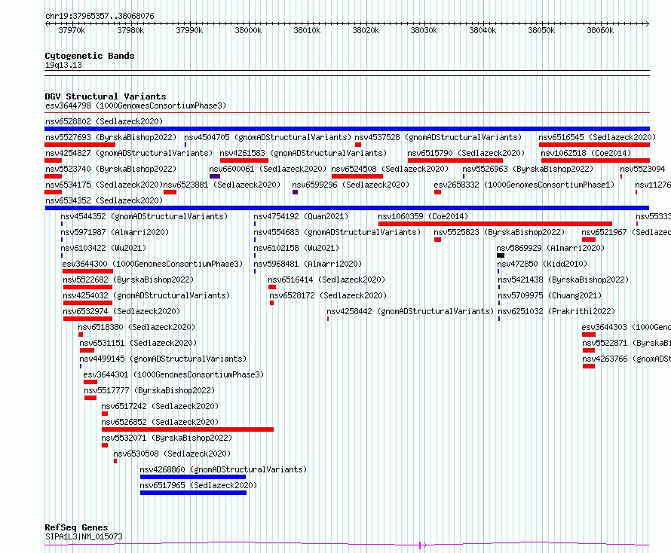
Task: Click nsv5522682 (ByrskaBishop2022) label
Action: [x=128, y=280]
